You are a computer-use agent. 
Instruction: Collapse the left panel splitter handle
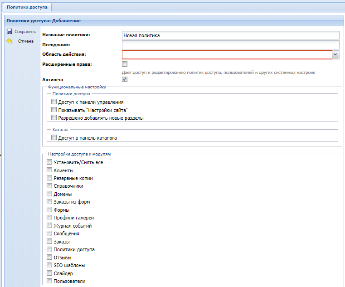point(1,155)
